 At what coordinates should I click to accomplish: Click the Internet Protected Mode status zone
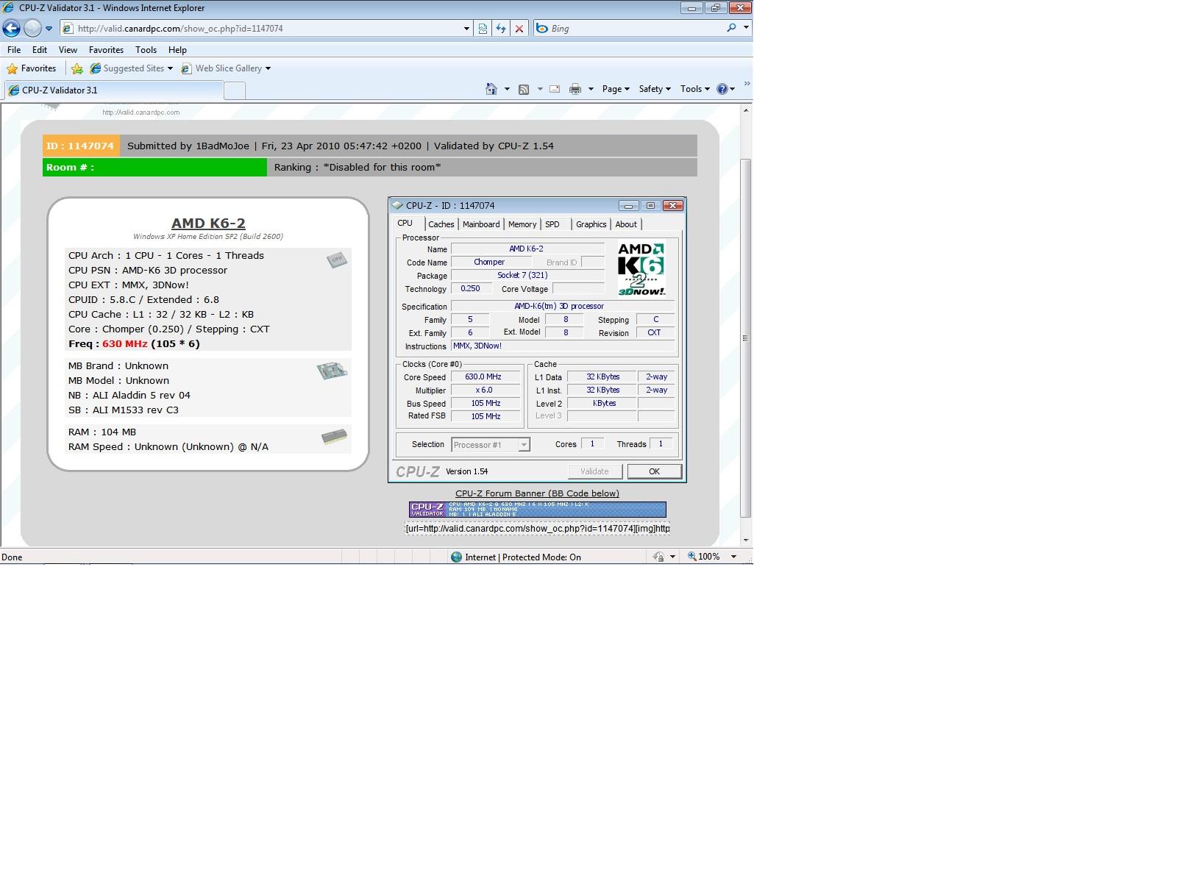pos(516,557)
